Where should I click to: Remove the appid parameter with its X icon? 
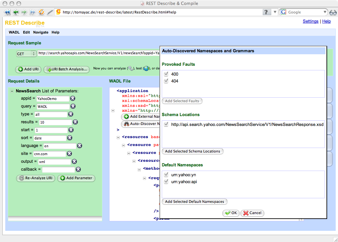(73, 98)
